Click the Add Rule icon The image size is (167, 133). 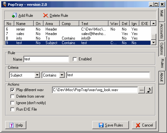(x=14, y=15)
